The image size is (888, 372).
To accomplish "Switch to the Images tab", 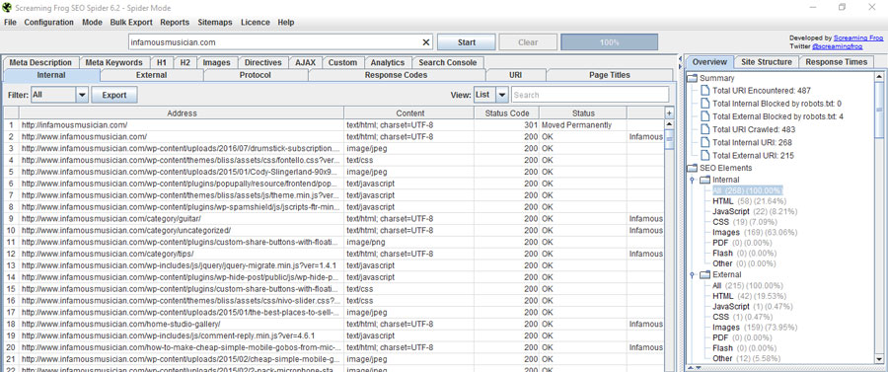I will [x=216, y=62].
